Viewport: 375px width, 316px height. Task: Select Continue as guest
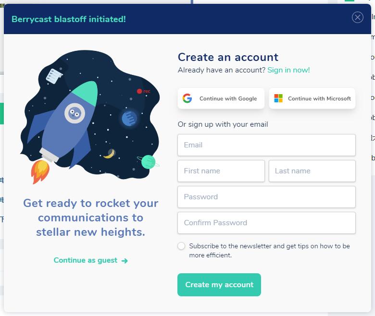click(91, 260)
